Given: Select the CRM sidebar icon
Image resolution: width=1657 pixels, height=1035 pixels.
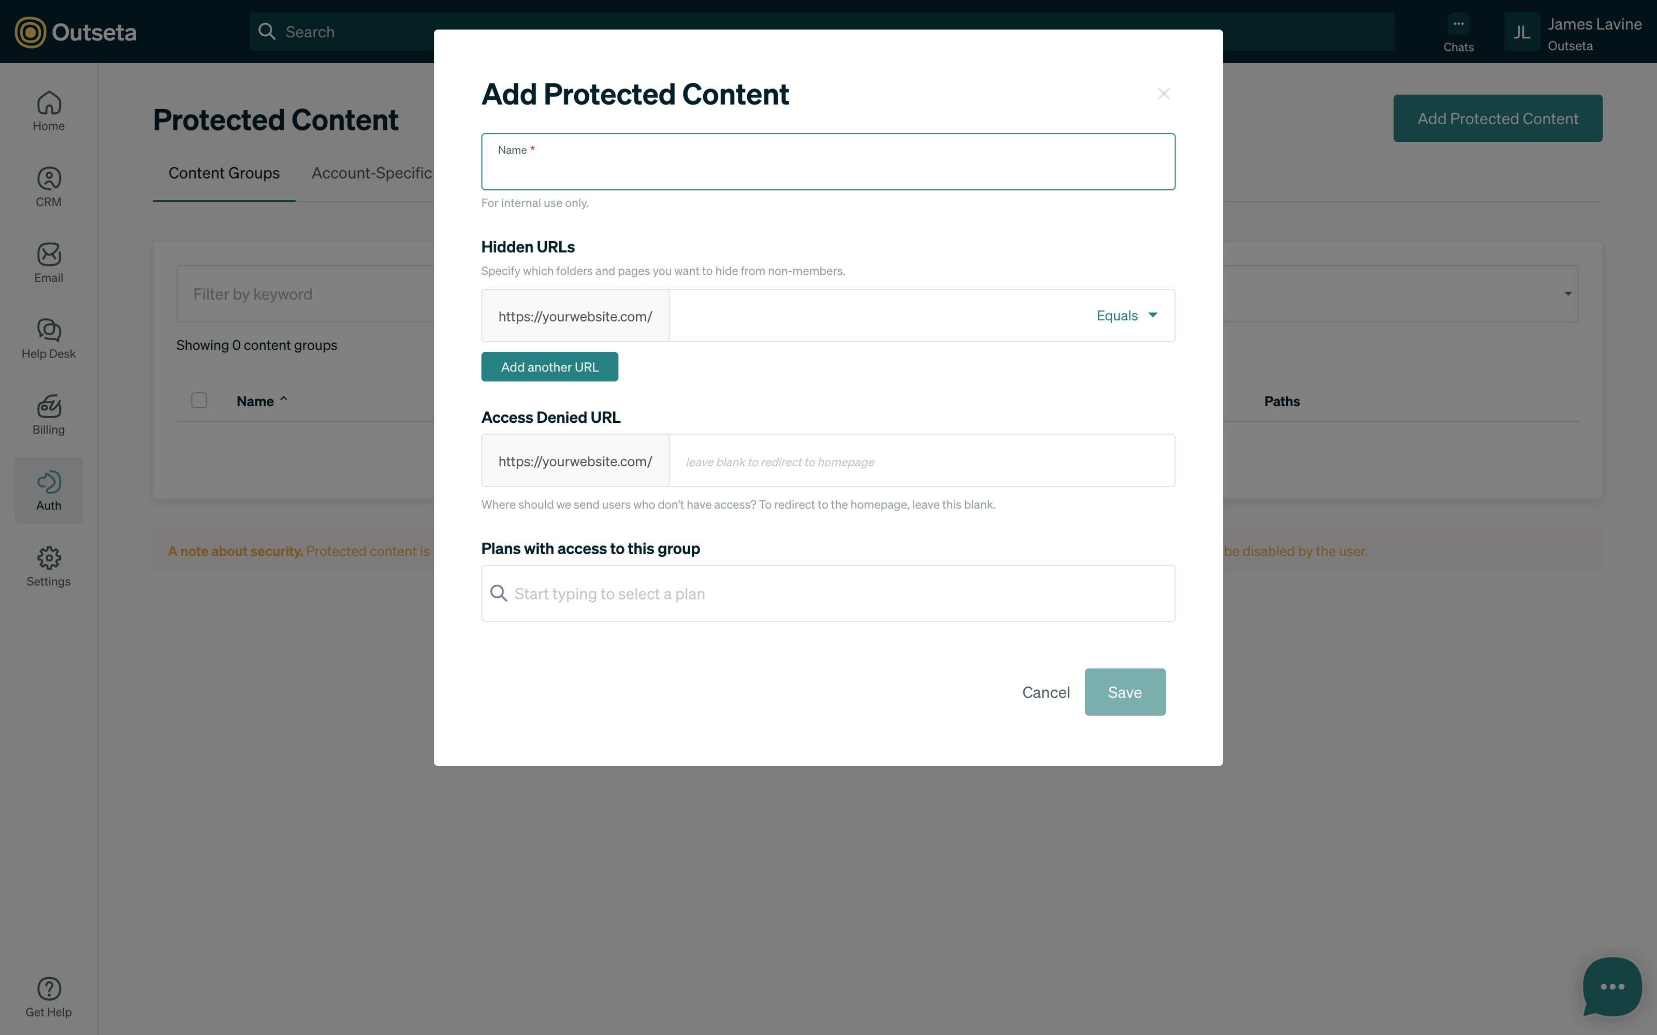Looking at the screenshot, I should coord(49,186).
